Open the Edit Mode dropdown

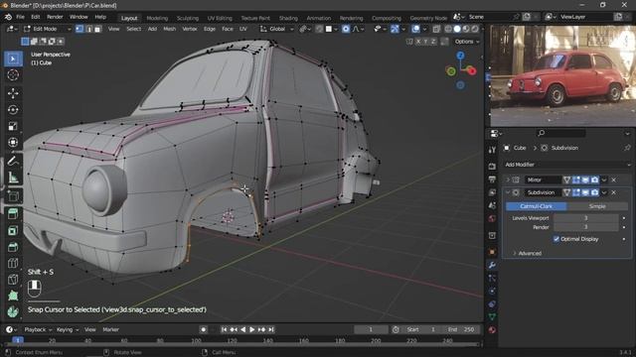[x=47, y=29]
